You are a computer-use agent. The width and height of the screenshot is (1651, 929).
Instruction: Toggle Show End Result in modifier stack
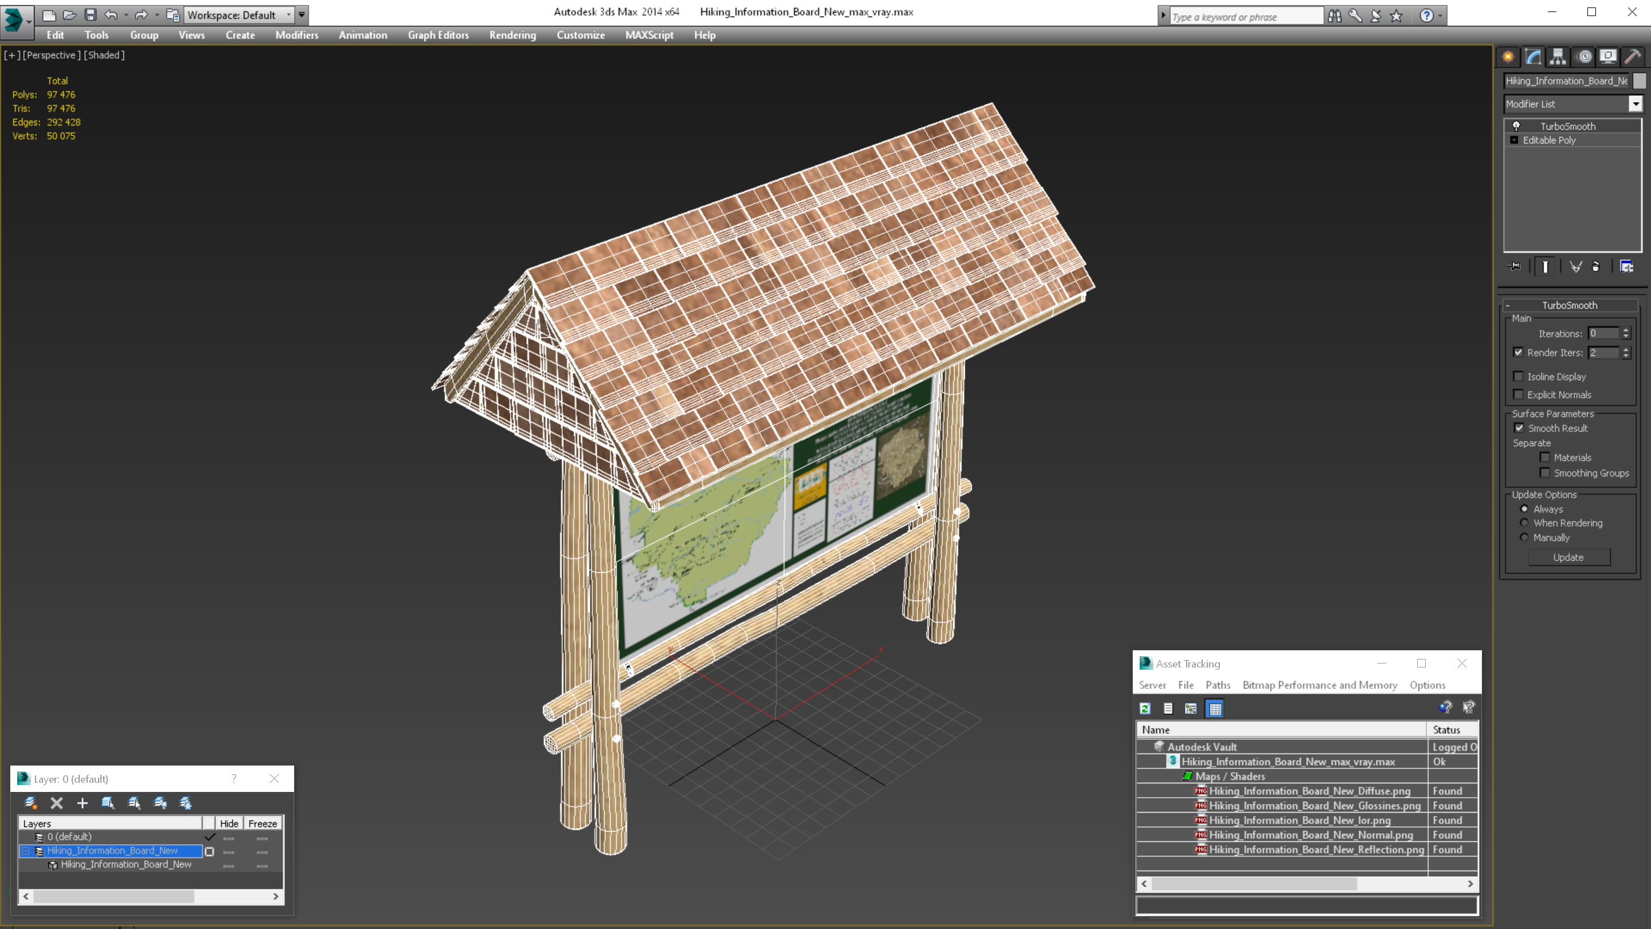click(x=1546, y=266)
